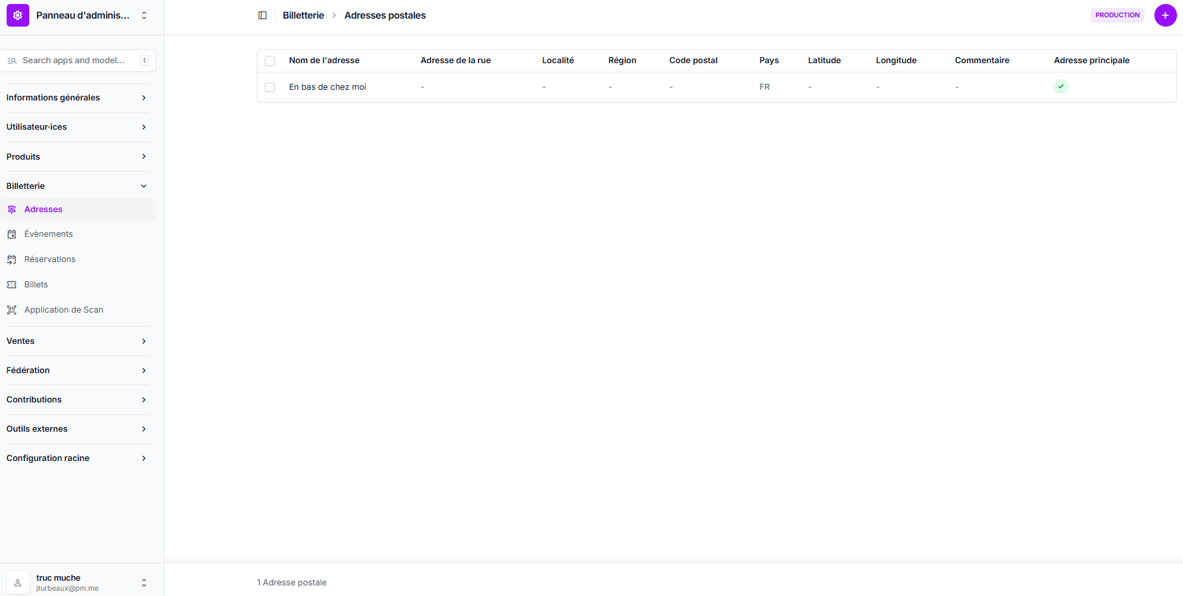Screen dimensions: 1183x596
Task: Check the select-all header checkbox
Action: pyautogui.click(x=270, y=61)
